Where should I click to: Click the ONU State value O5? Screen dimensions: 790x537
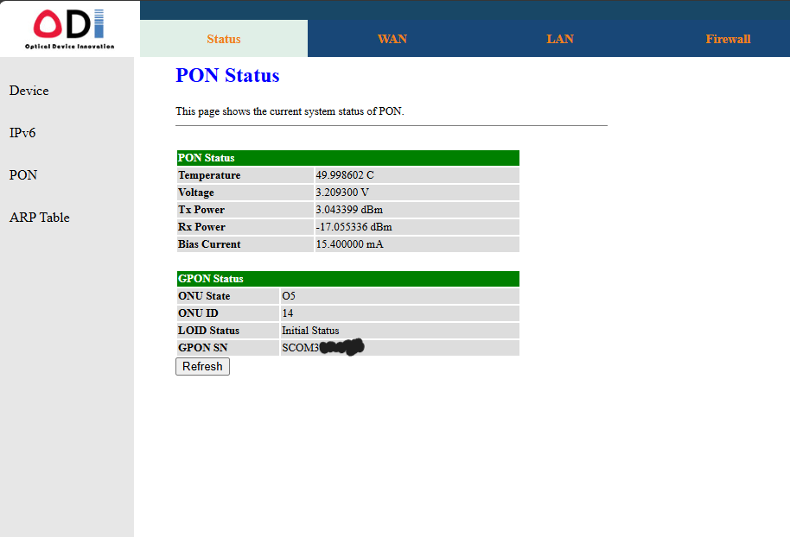289,296
